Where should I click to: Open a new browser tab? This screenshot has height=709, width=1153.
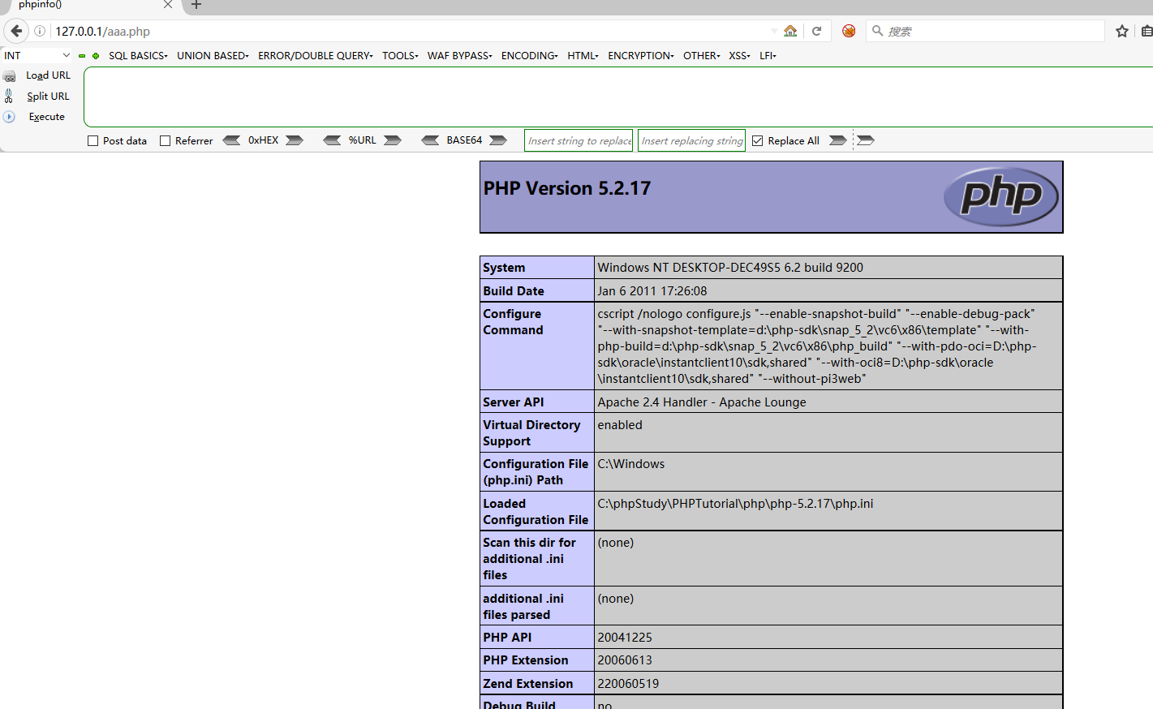point(196,5)
